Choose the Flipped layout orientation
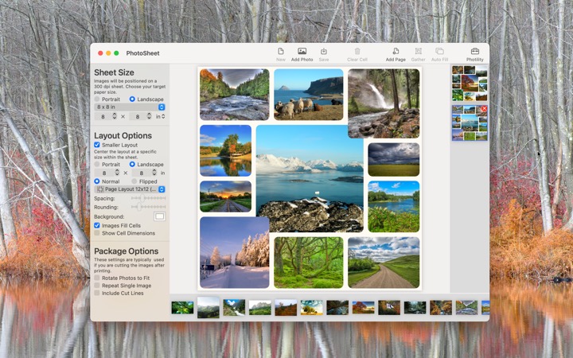 (x=134, y=181)
